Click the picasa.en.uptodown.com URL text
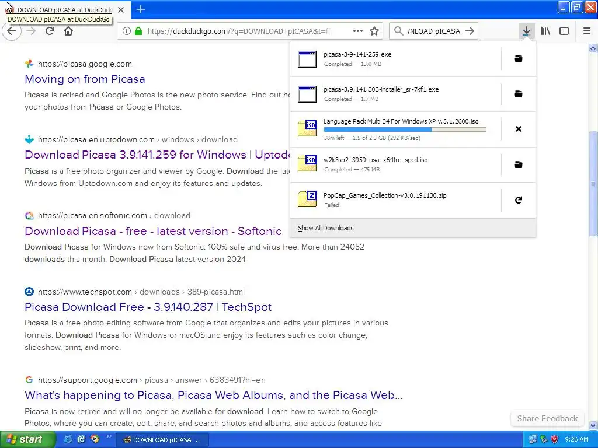Screen dimensions: 598x448 (x=96, y=140)
